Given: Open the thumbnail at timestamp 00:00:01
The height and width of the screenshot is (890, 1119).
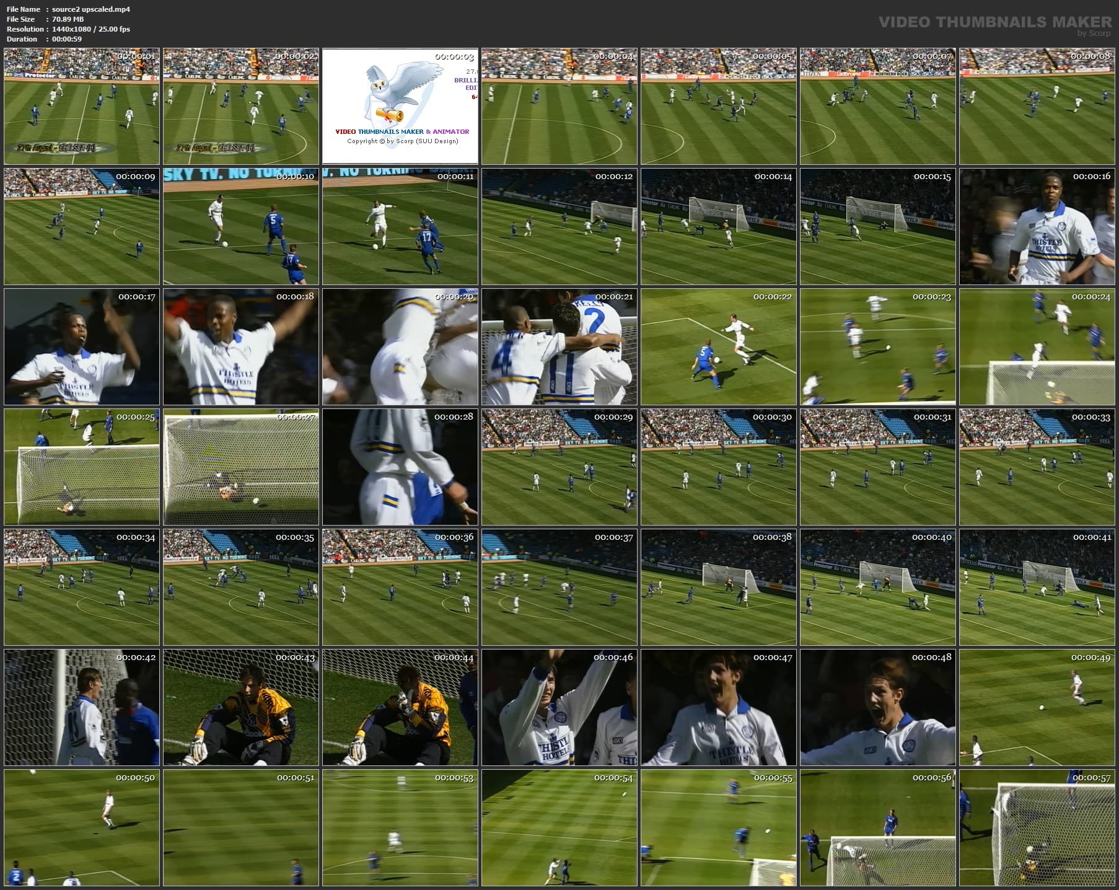Looking at the screenshot, I should pyautogui.click(x=81, y=107).
